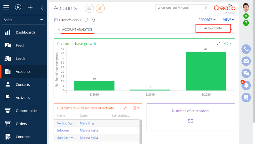Click the no recent activity list scrollbar
This screenshot has width=255, height=144.
(x=141, y=132)
